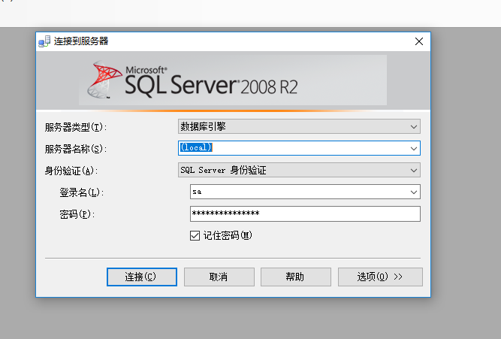Click the 服务器名称(S) label
501x339 pixels.
click(75, 149)
